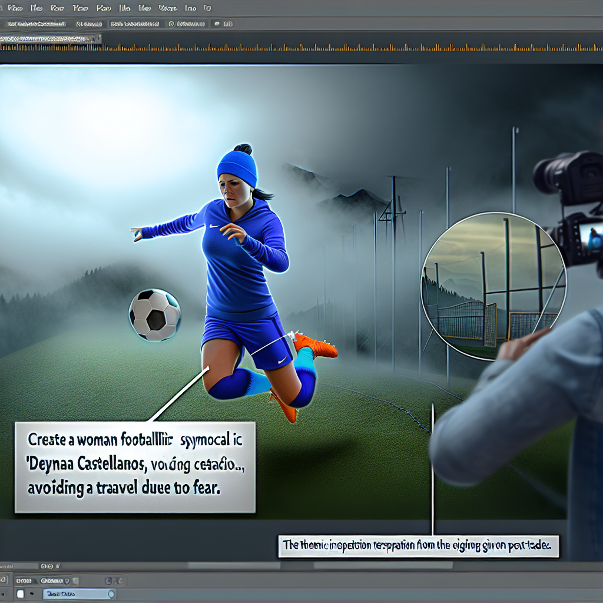Toggle the small dot beside the white checkbox

(32, 594)
